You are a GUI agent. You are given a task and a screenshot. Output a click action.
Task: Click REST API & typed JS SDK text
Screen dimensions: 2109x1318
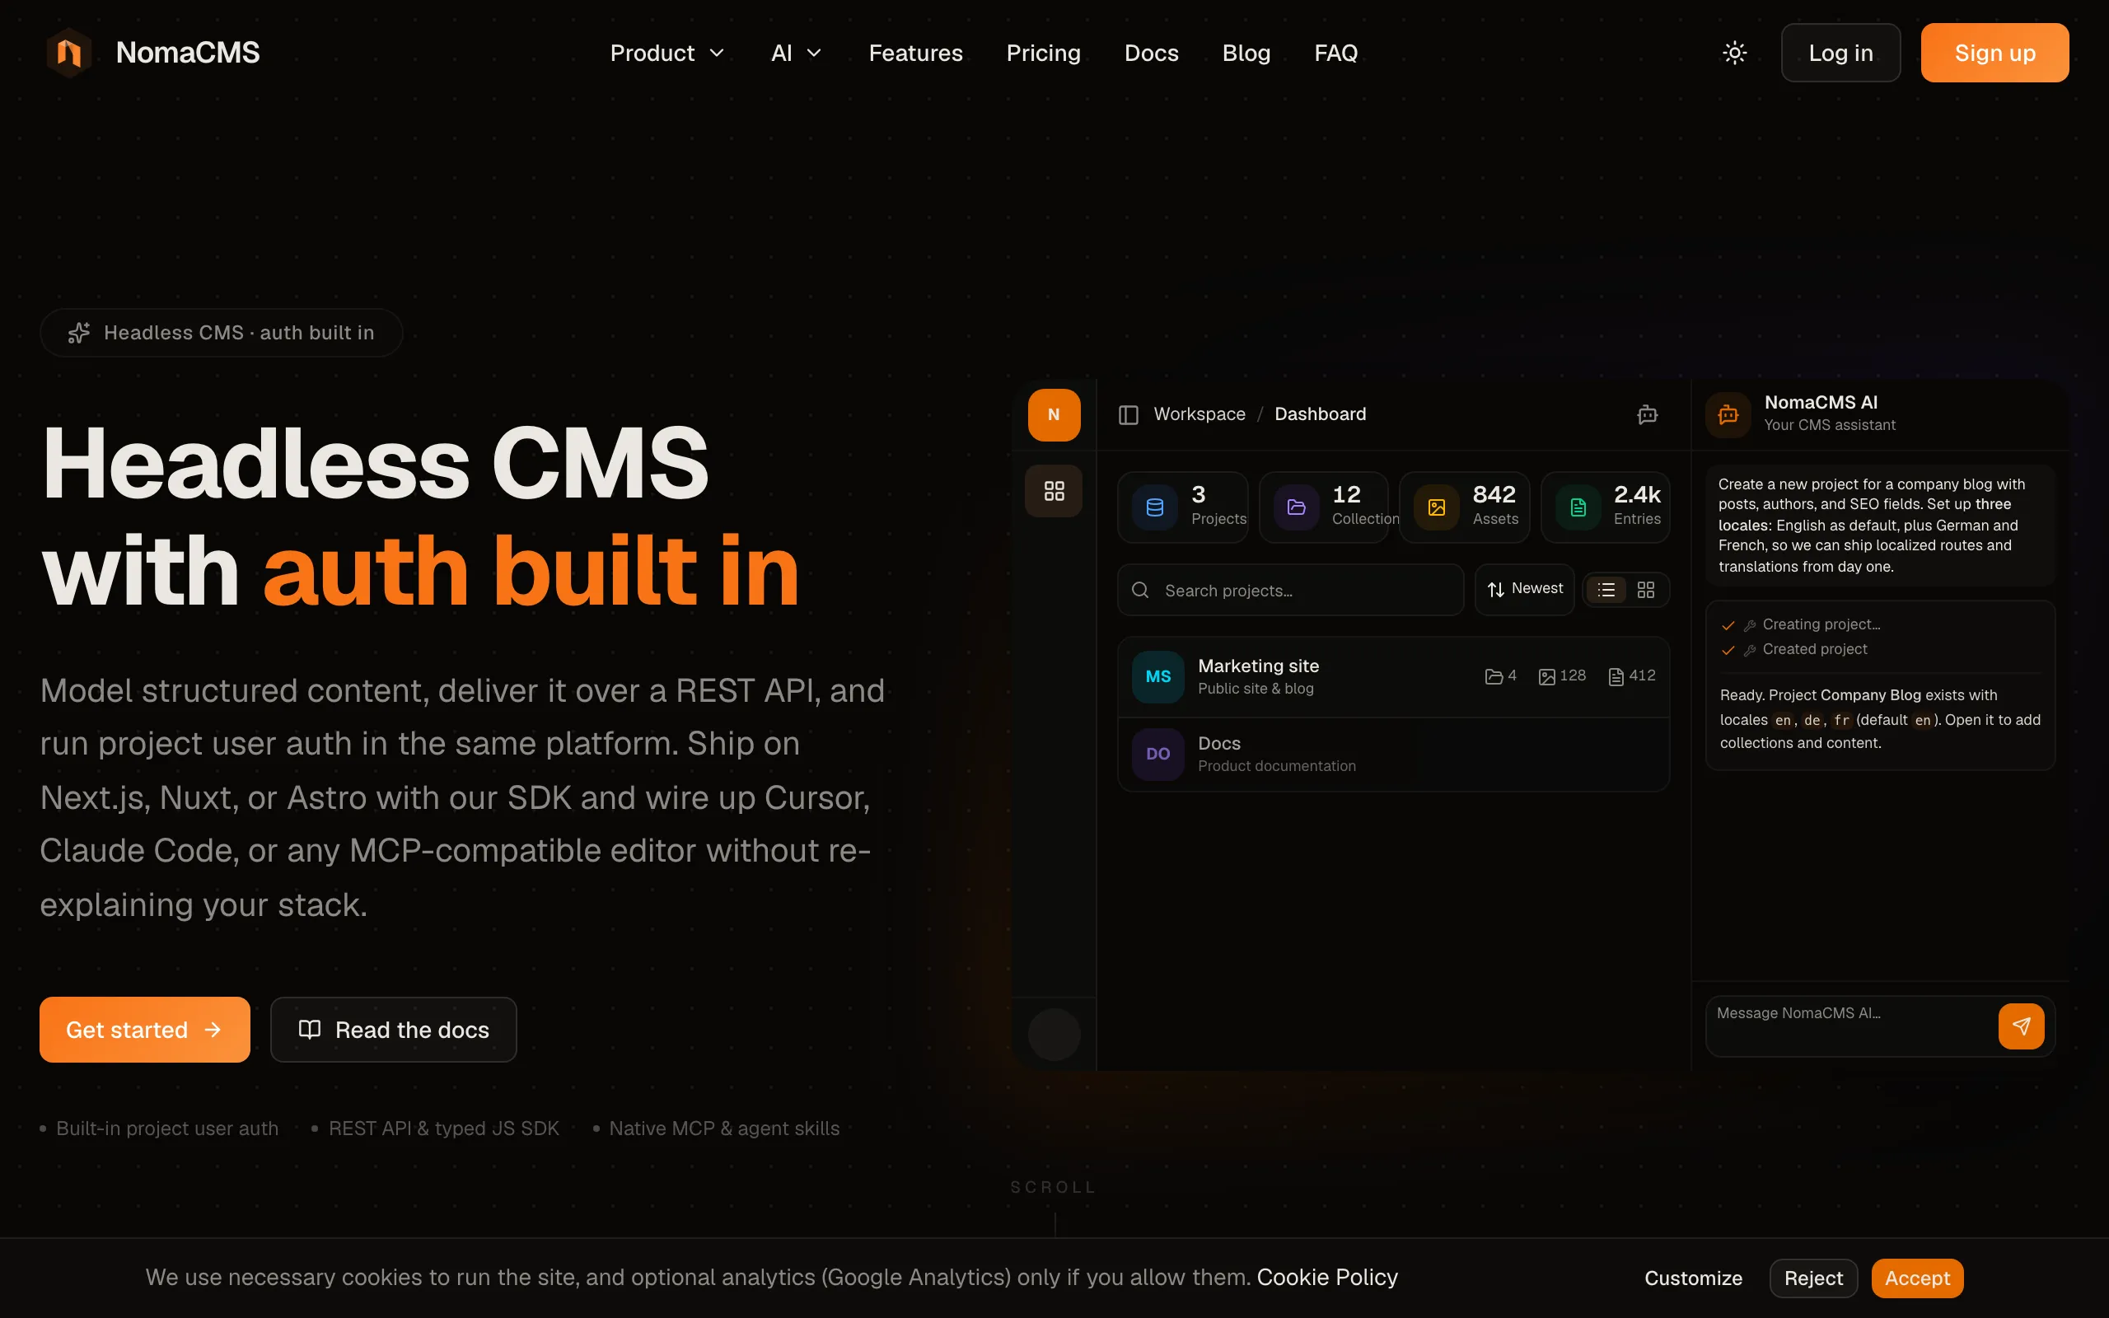point(443,1128)
